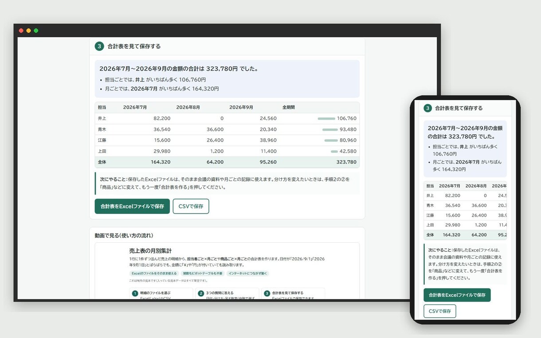Tap the 82,200 cell on phone table
This screenshot has width=541, height=338.
453,195
